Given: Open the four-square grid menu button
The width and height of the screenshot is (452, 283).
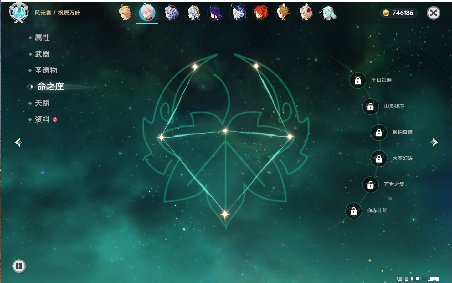Looking at the screenshot, I should click(x=19, y=266).
